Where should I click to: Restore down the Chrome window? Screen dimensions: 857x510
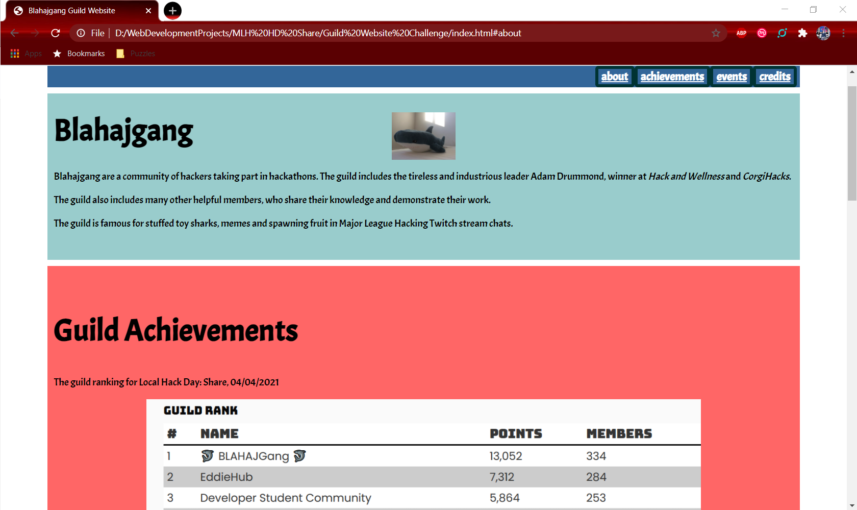[x=813, y=9]
